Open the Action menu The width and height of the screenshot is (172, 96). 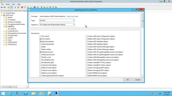pos(8,4)
